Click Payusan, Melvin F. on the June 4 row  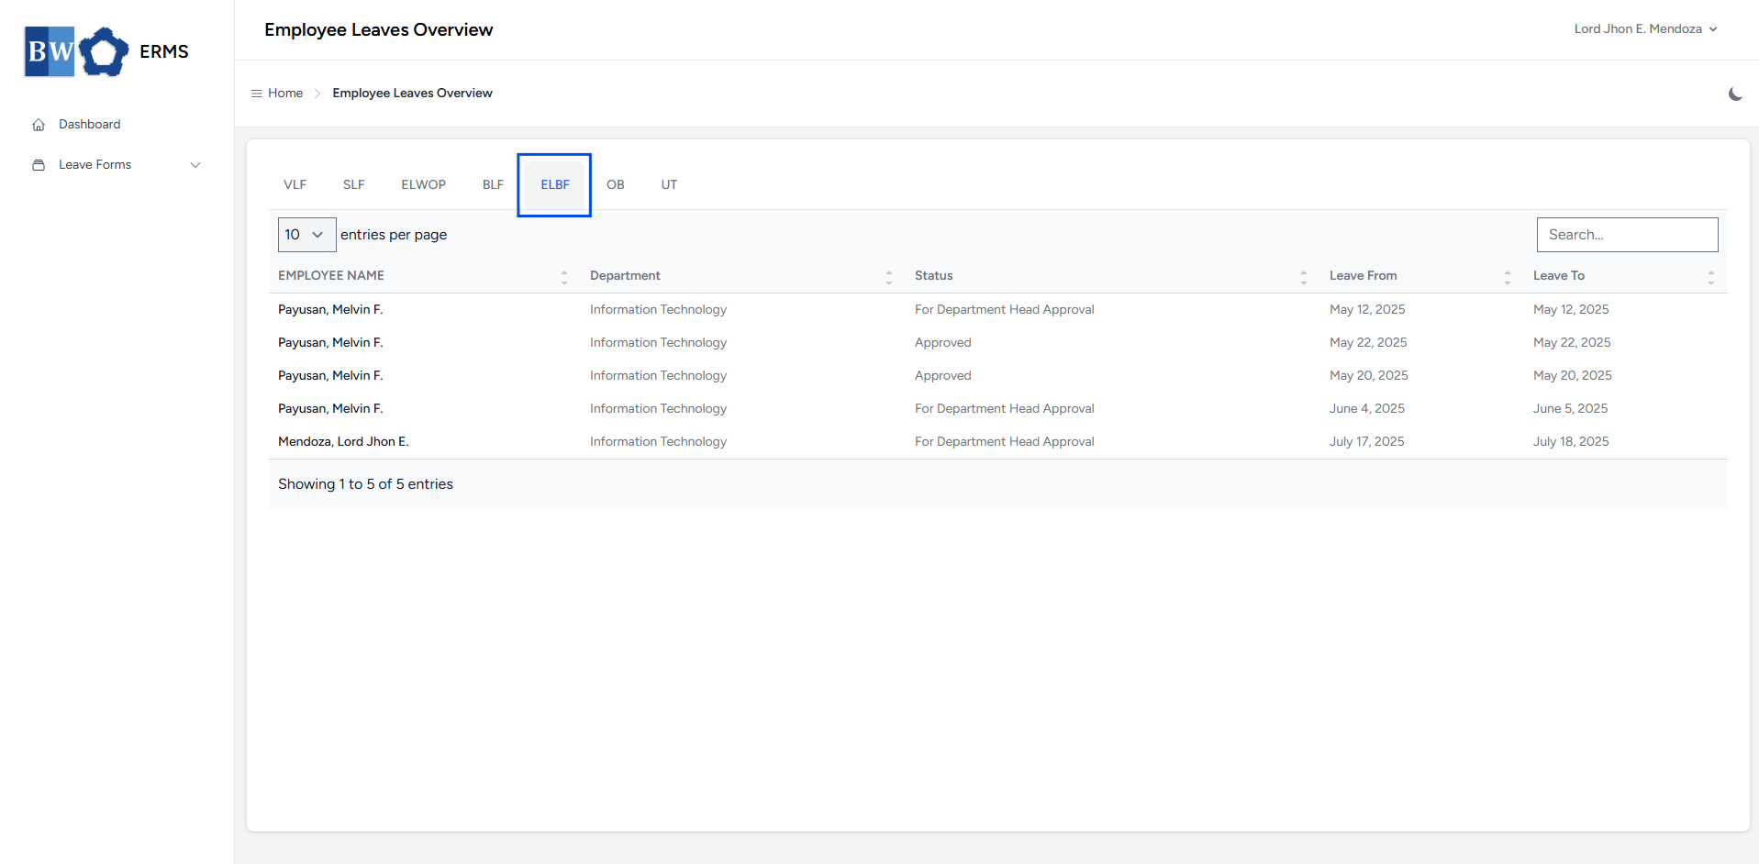tap(330, 409)
